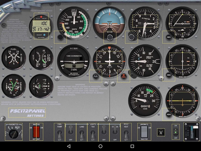
Task: Toggle the Taxi light switch
Action: point(93,133)
